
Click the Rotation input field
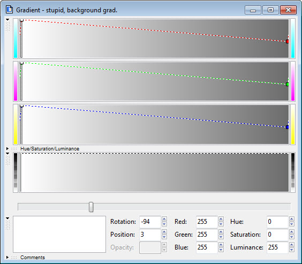pos(150,222)
